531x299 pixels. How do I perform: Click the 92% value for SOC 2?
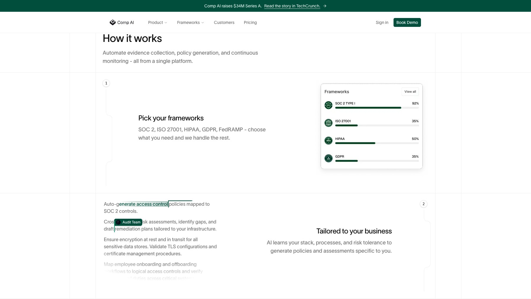pyautogui.click(x=415, y=103)
